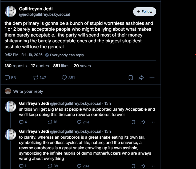
Task: Click the Write your reply field
Action: [x=28, y=91]
